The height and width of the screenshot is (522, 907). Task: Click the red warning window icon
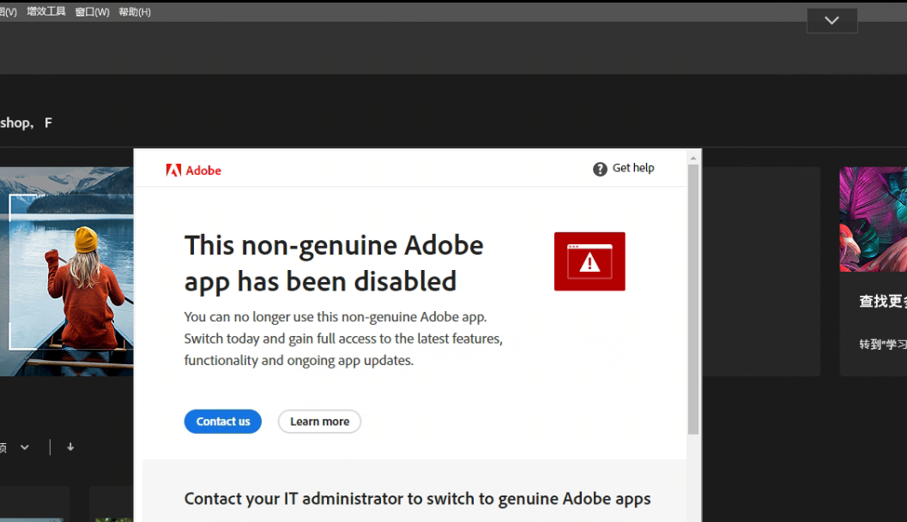(x=590, y=261)
